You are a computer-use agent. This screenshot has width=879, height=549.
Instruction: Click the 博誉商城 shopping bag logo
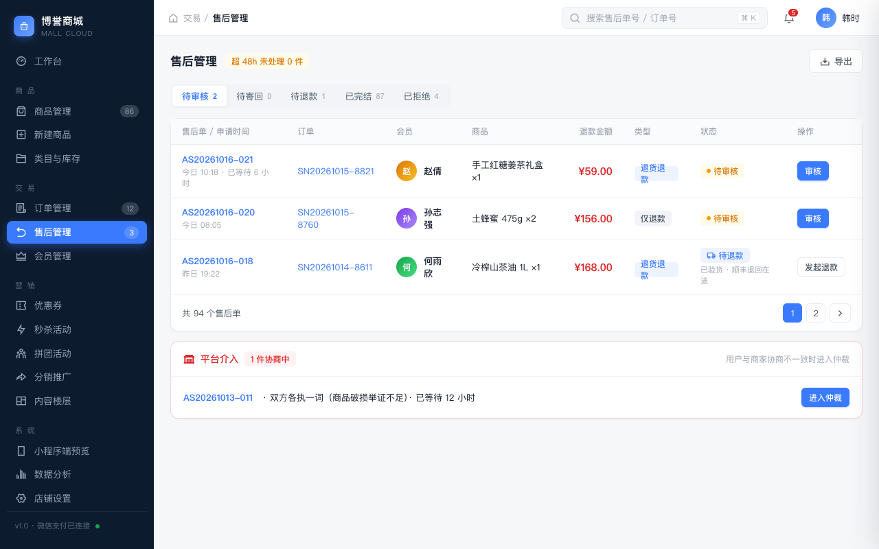(24, 26)
